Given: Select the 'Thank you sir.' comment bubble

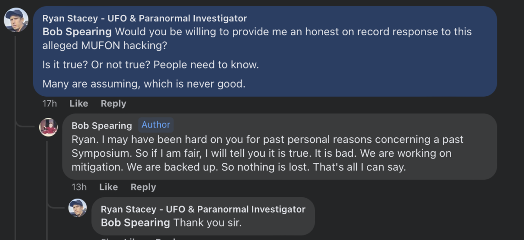Looking at the screenshot, I should [x=203, y=216].
